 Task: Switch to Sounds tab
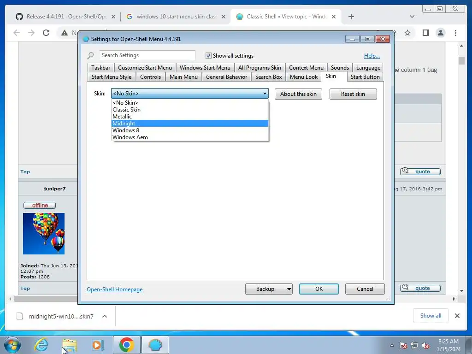(x=340, y=68)
